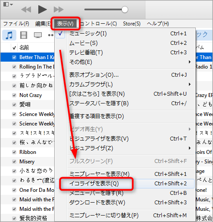Open the sidebar layout icon dropdown

[x=8, y=4]
